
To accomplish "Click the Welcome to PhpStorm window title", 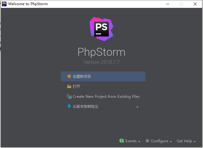I will (x=28, y=4).
